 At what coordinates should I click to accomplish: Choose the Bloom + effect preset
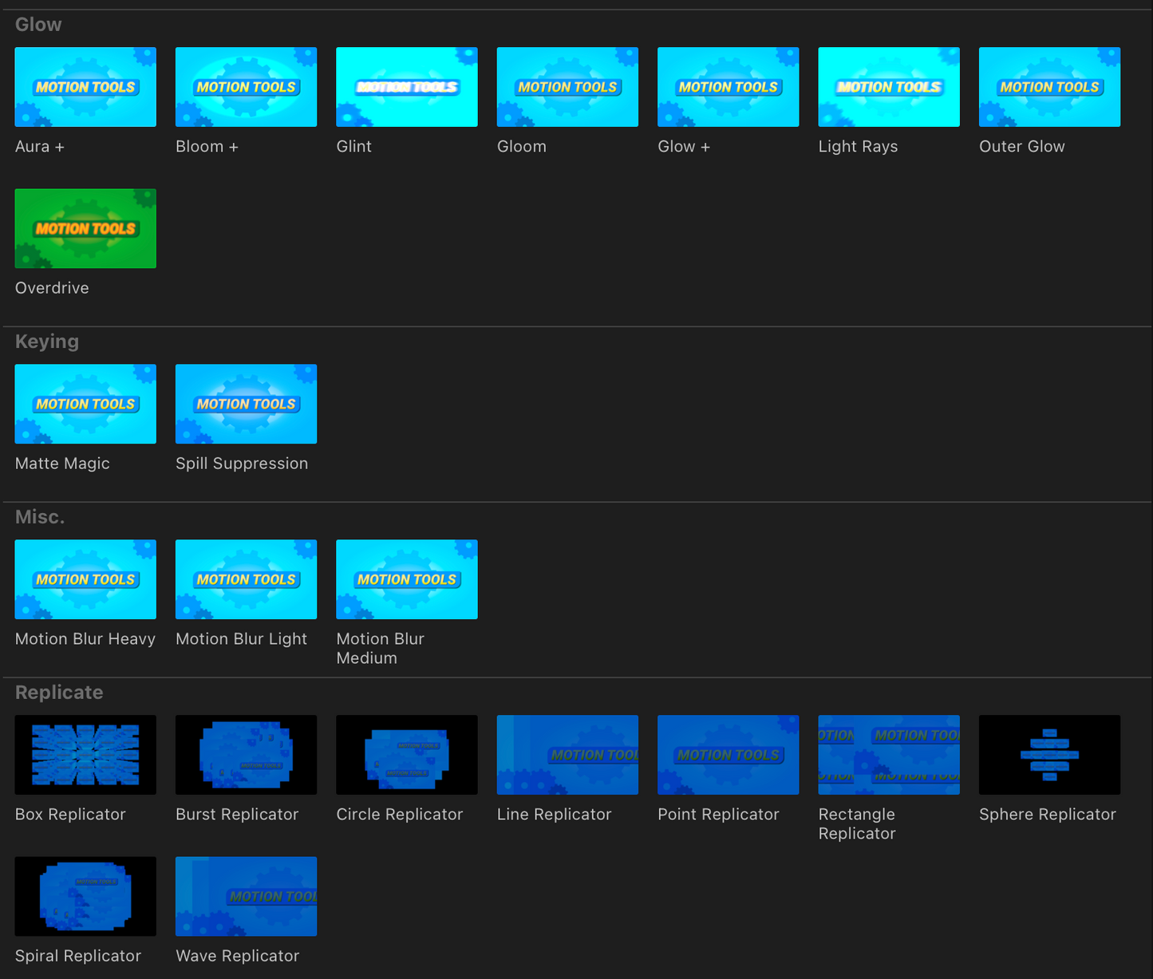tap(246, 87)
